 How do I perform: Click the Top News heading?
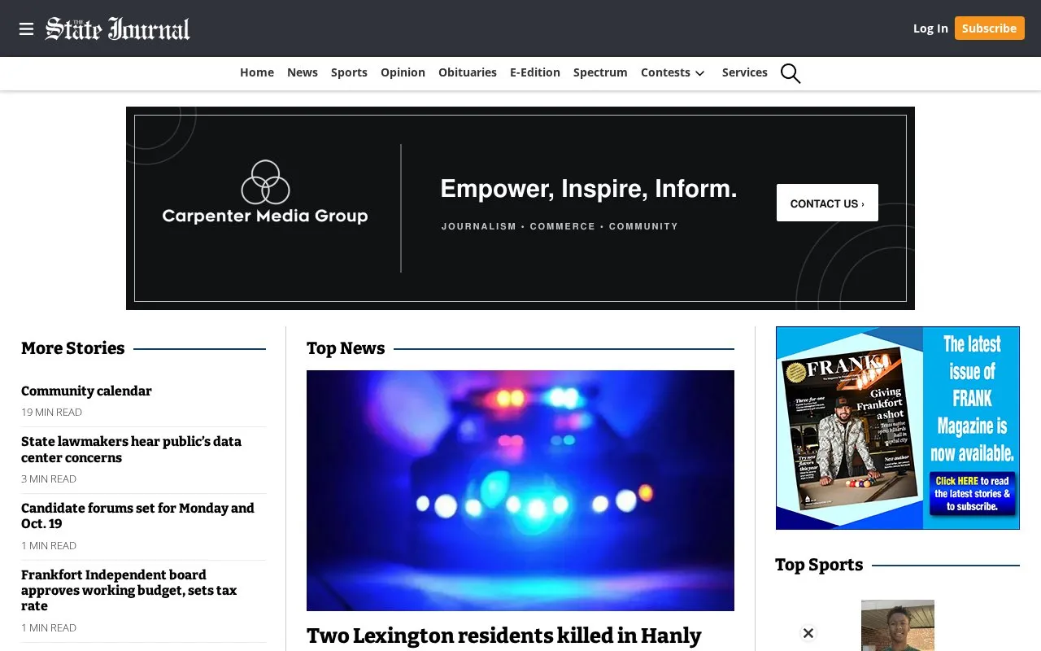pyautogui.click(x=346, y=348)
